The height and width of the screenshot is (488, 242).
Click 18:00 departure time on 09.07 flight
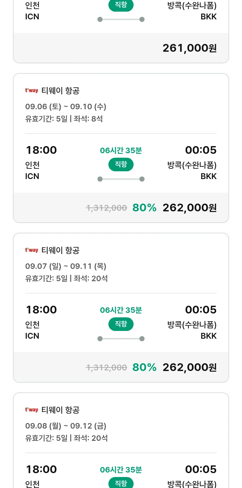[41, 310]
